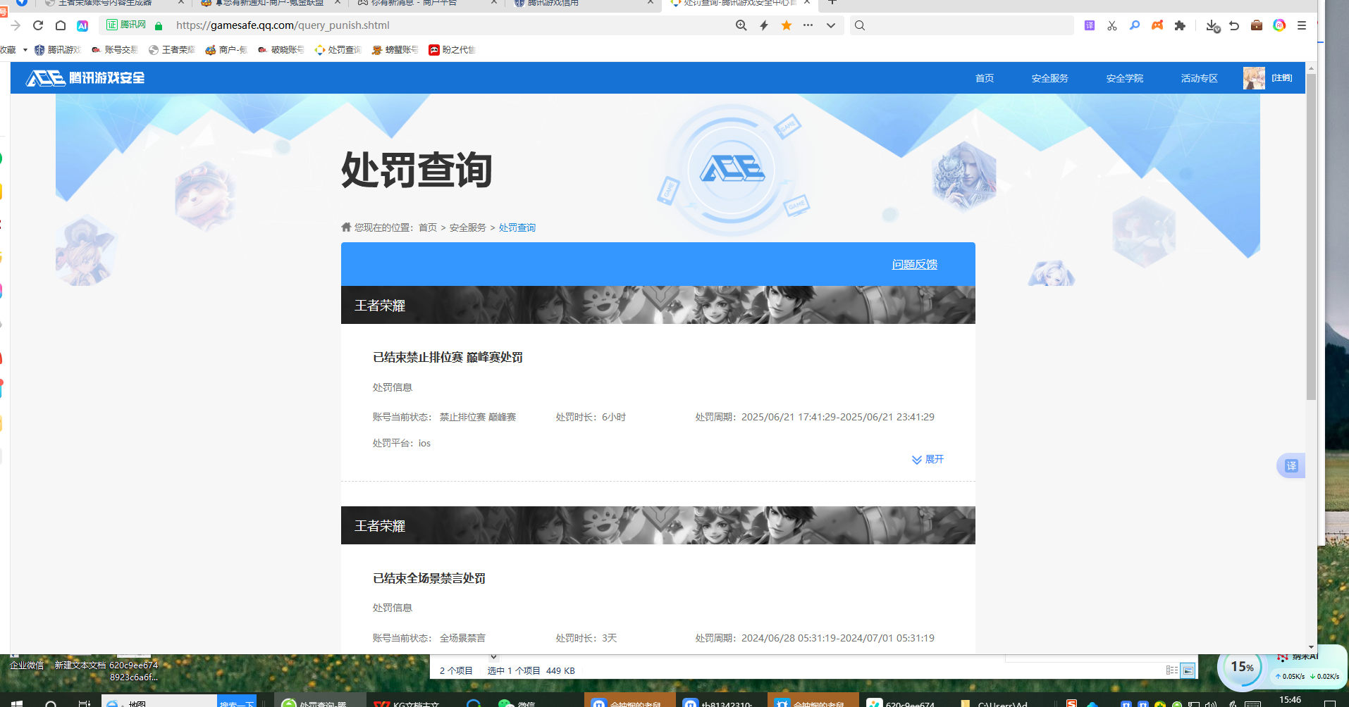Open the 商户 bookmark with basket icon
Viewport: 1349px width, 707px height.
pyautogui.click(x=226, y=50)
